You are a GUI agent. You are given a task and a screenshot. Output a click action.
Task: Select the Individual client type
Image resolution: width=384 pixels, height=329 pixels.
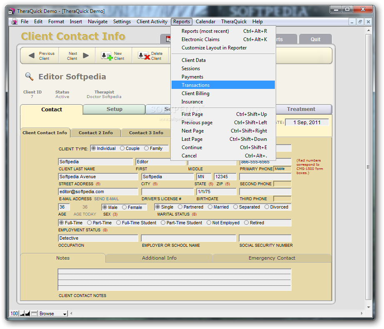click(94, 148)
